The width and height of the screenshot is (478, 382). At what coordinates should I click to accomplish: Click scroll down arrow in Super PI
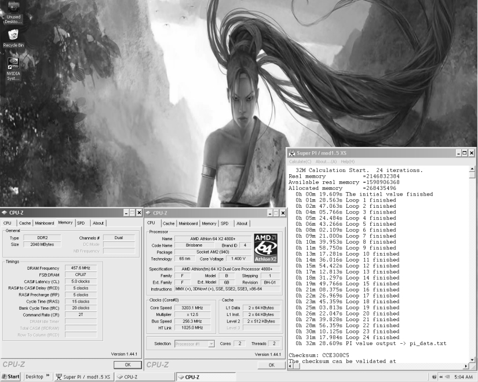point(472,360)
